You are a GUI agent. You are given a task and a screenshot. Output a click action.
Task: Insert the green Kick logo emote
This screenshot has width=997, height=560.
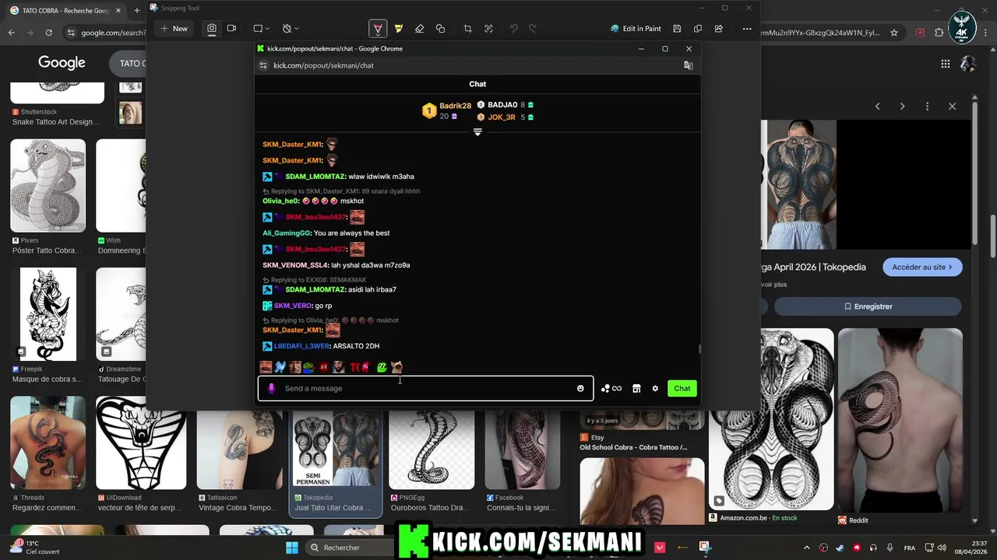pyautogui.click(x=382, y=367)
